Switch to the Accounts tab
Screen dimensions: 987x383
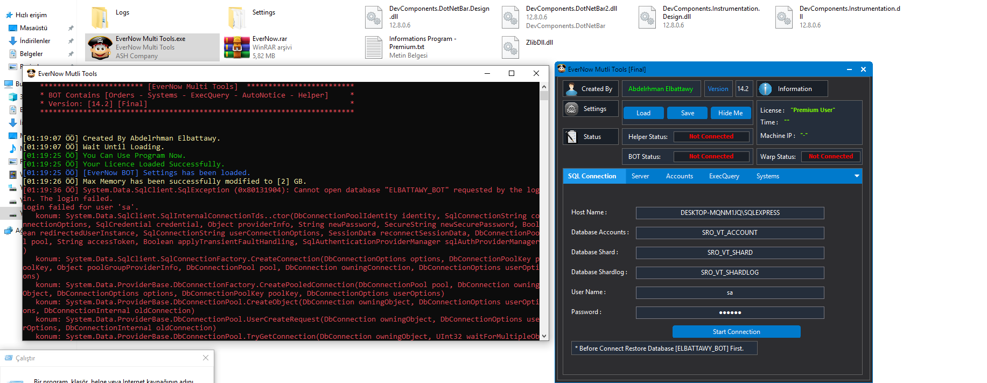(680, 176)
